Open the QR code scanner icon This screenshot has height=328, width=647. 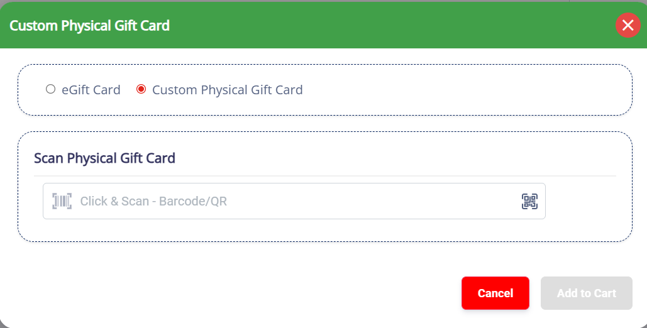click(529, 201)
